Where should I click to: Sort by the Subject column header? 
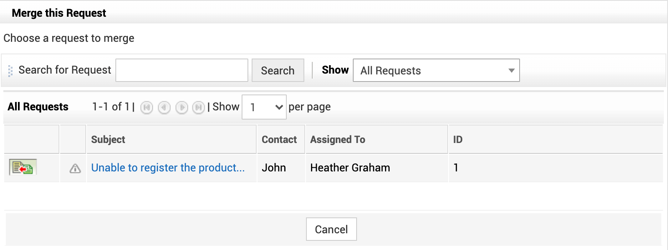[108, 140]
